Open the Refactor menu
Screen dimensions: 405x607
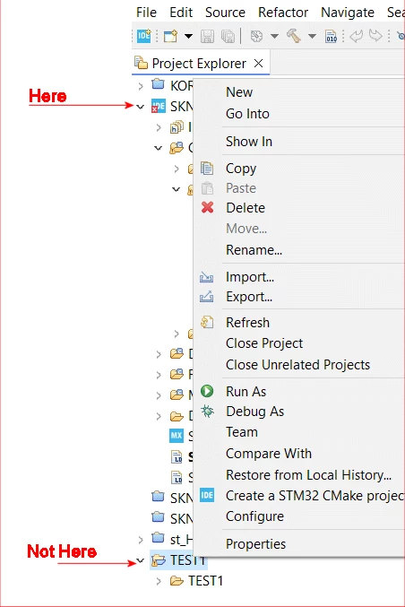[x=283, y=13]
